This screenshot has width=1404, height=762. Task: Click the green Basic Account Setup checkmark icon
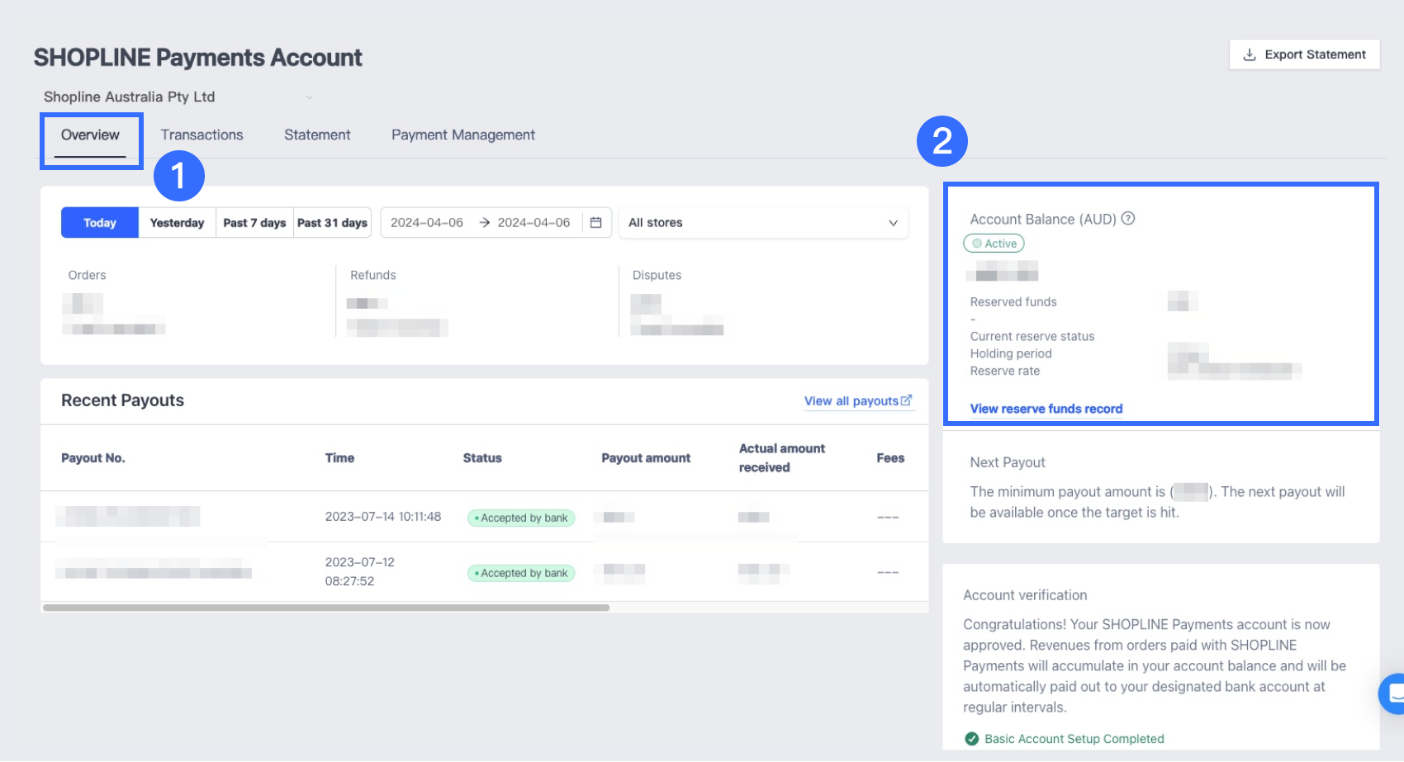972,739
